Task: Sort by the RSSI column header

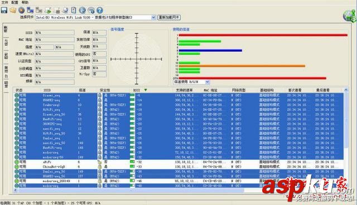Action: (x=137, y=90)
